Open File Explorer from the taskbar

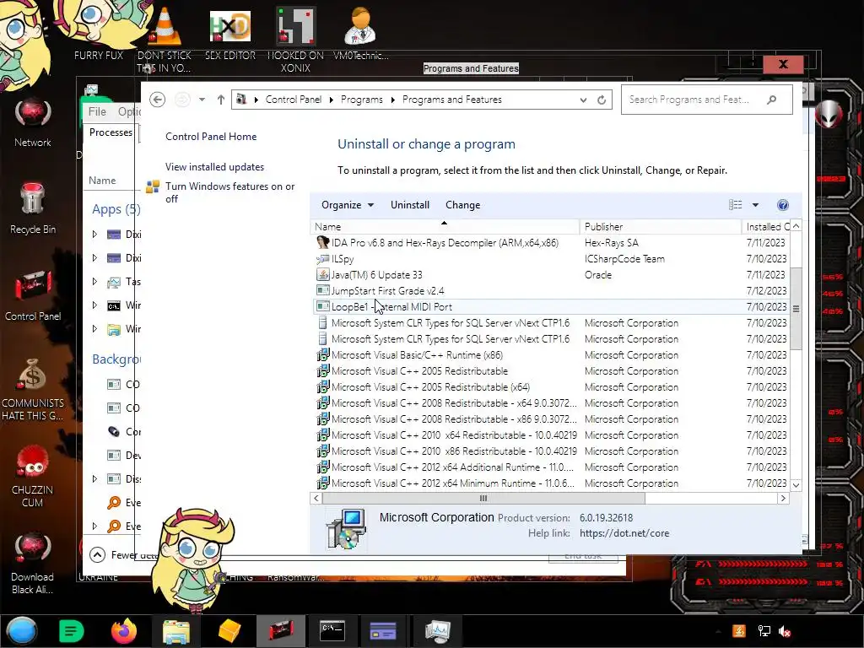[176, 631]
